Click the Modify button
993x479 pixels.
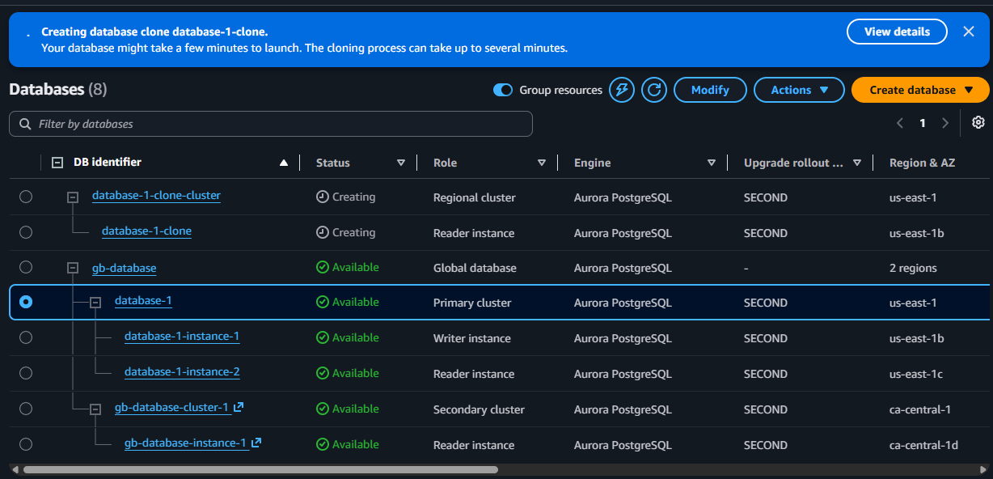(x=710, y=90)
